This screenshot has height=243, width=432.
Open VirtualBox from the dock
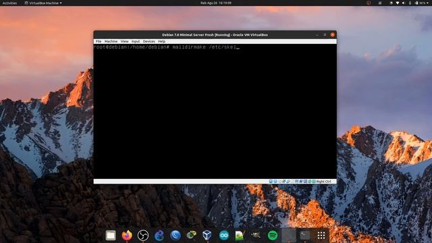(207, 236)
